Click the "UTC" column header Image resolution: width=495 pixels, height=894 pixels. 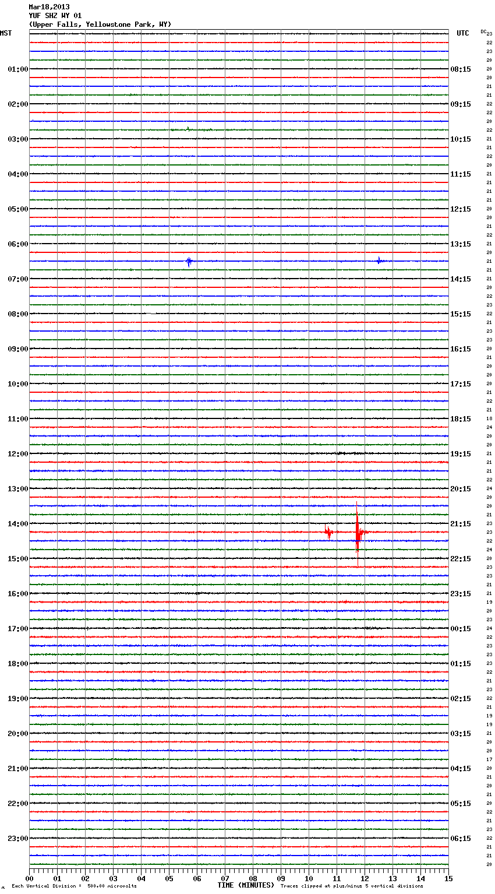[463, 33]
